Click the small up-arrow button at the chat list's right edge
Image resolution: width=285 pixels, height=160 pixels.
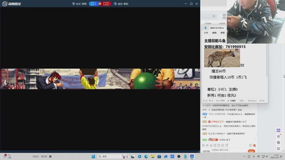click(255, 139)
